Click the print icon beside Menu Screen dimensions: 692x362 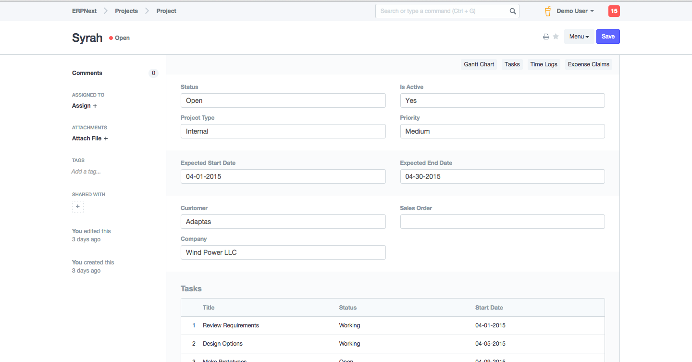[546, 37]
